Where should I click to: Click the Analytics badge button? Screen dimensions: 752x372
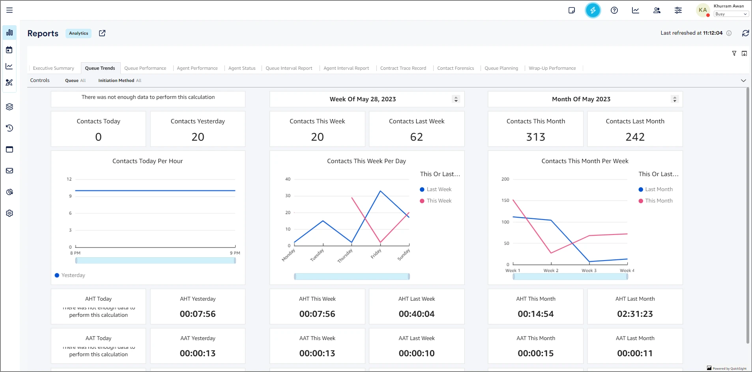pyautogui.click(x=79, y=33)
